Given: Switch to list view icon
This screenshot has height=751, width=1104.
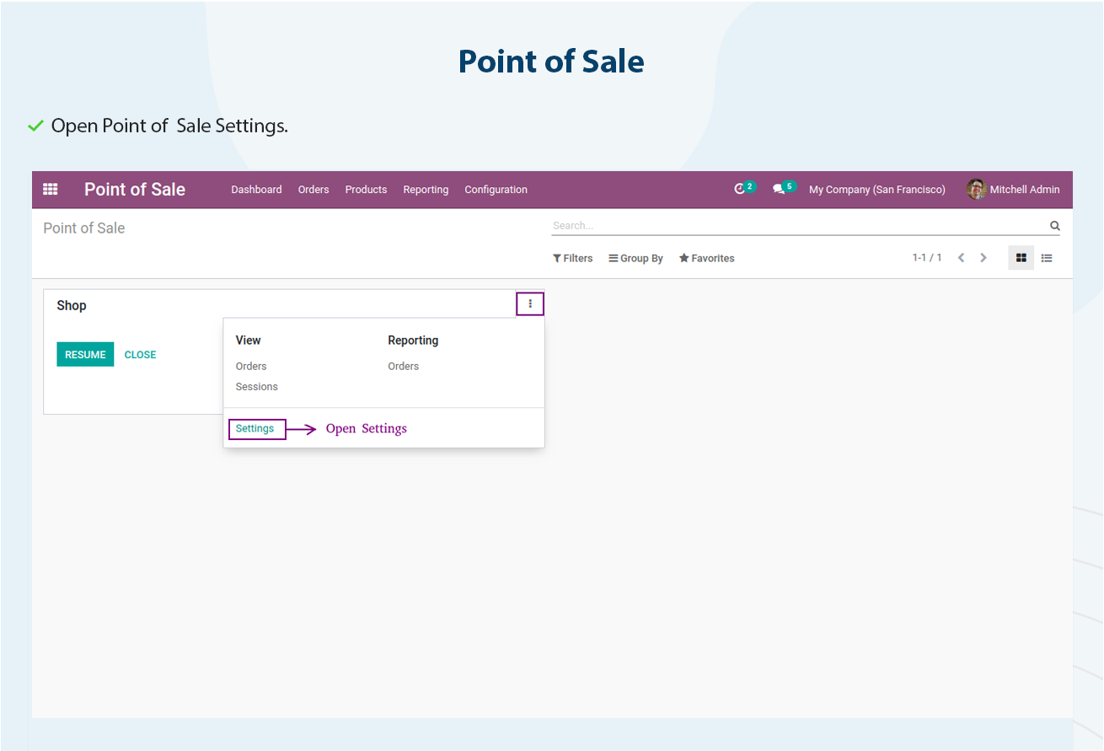Looking at the screenshot, I should [x=1046, y=258].
